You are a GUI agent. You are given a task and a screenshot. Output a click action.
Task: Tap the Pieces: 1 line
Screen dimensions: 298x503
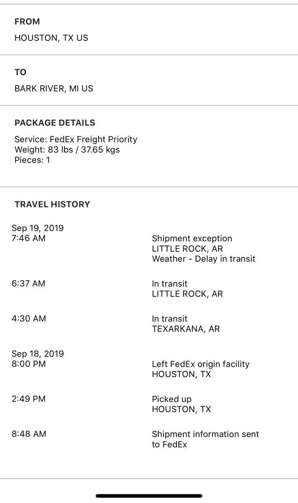32,160
